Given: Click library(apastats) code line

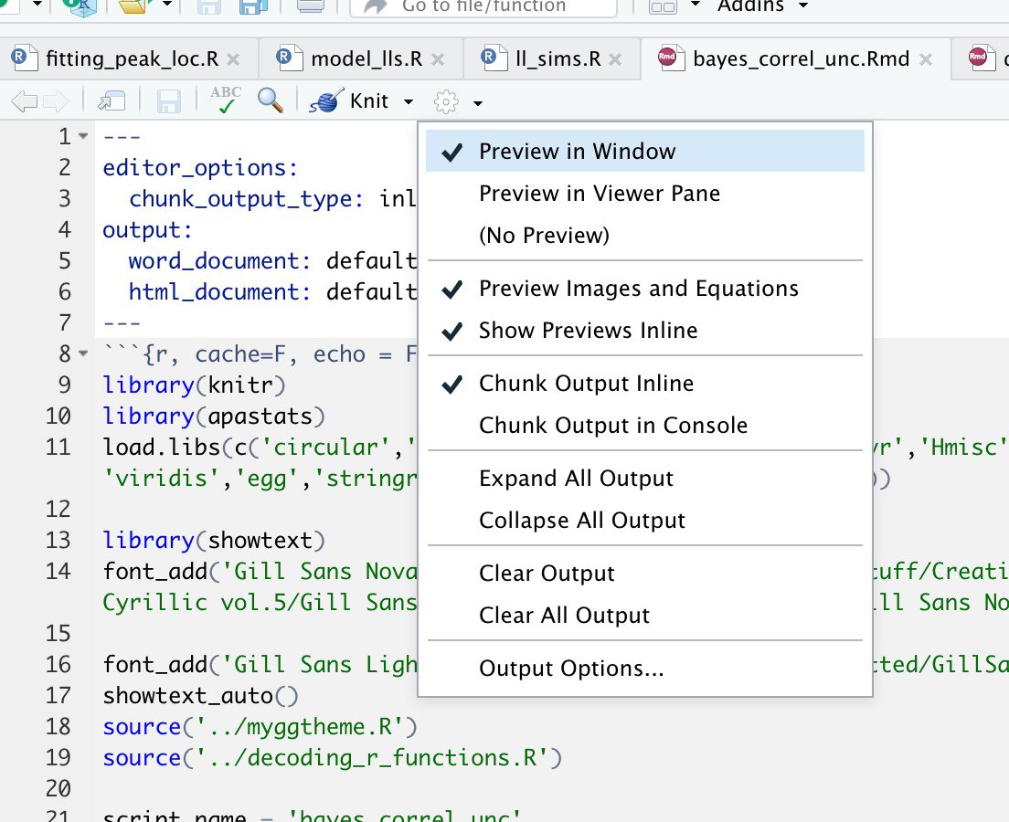Looking at the screenshot, I should click(214, 416).
